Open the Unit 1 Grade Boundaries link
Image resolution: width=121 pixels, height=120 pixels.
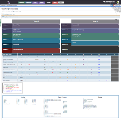point(88,99)
